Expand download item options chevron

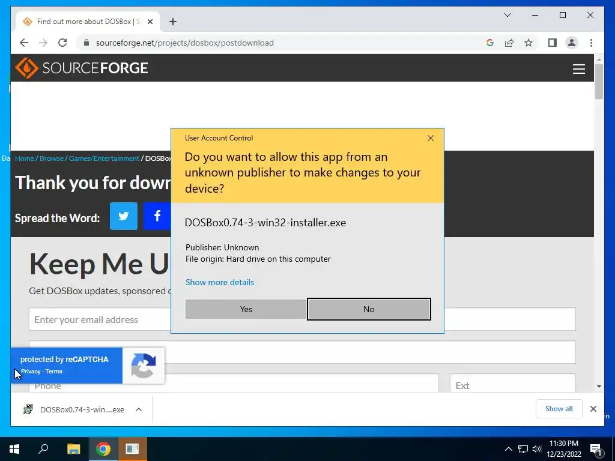coord(139,409)
